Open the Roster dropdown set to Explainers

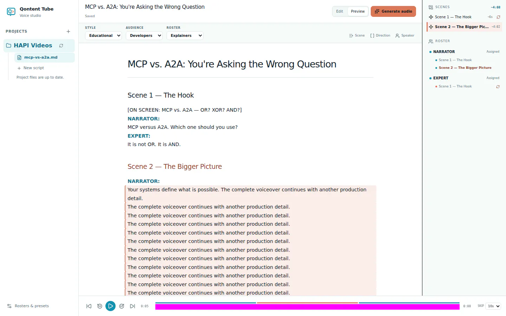tap(185, 36)
